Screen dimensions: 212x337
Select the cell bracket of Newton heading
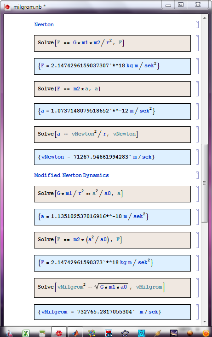tap(197, 24)
